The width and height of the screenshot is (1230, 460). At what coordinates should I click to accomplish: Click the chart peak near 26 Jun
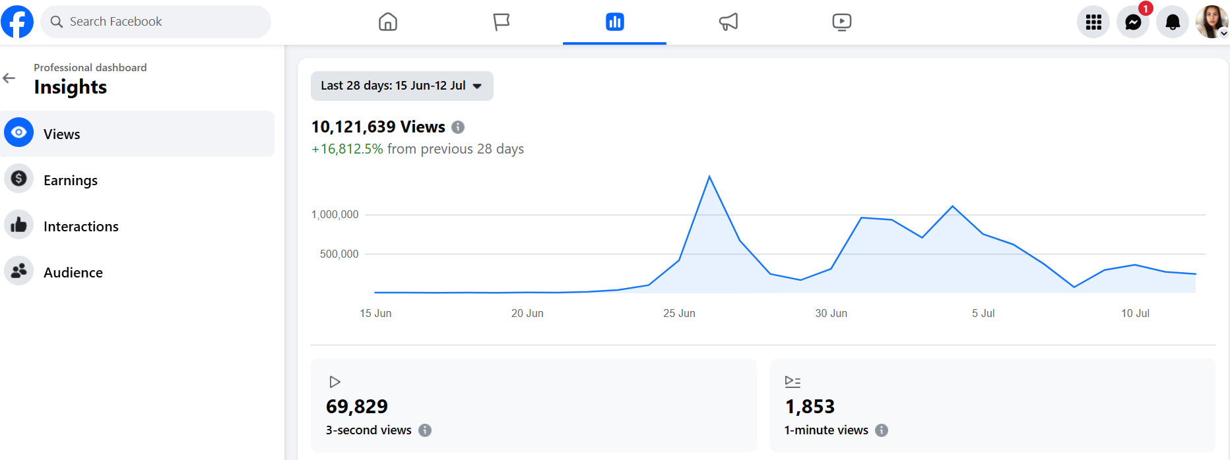tap(709, 177)
